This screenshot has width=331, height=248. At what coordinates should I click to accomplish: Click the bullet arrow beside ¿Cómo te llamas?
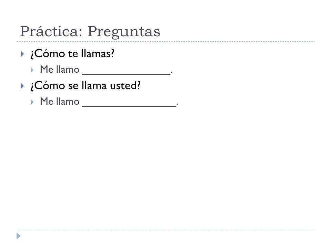22,54
